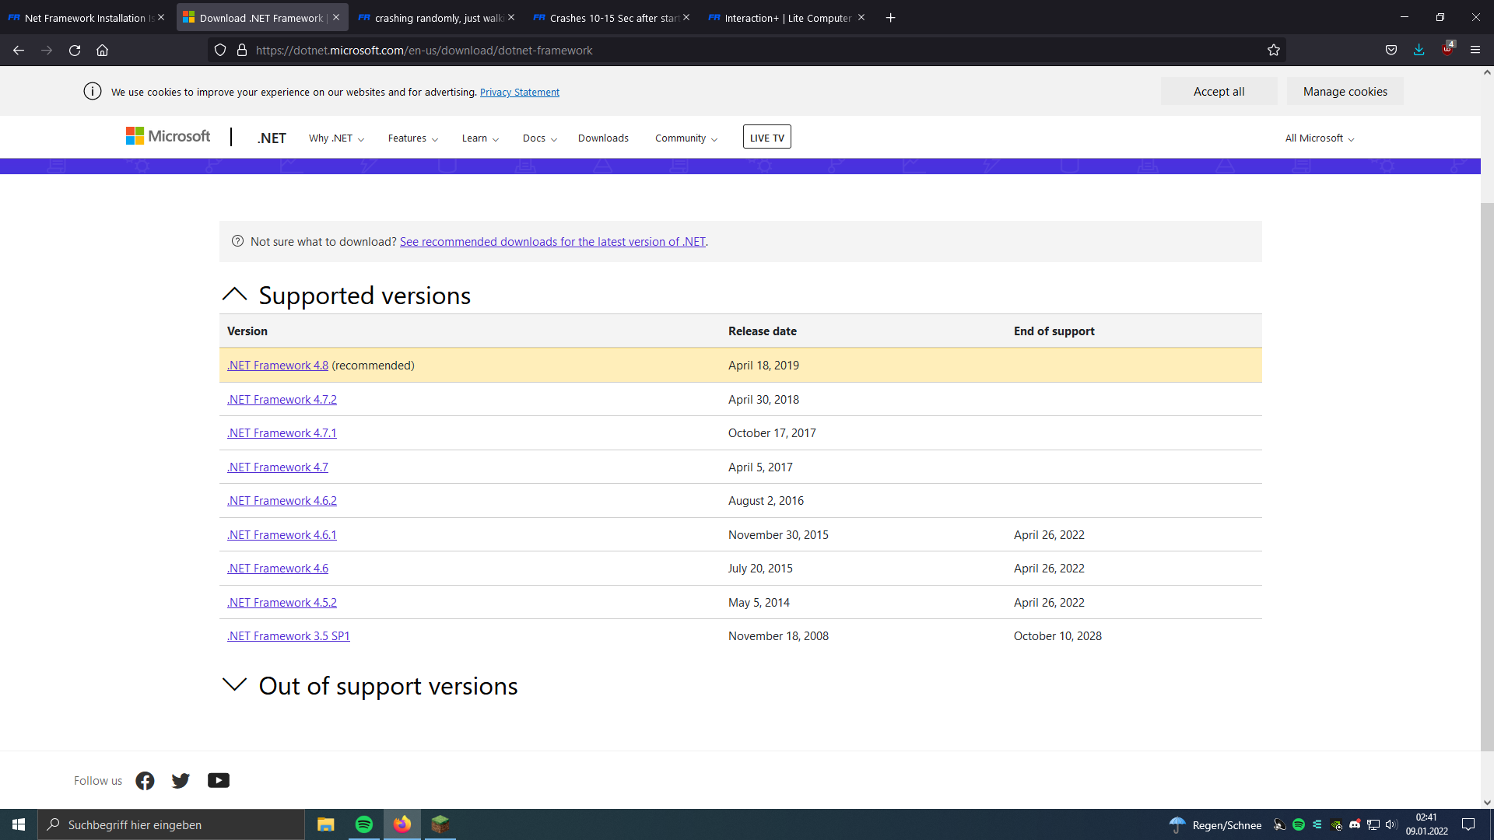Open the .NET Framework 4.8 link
The height and width of the screenshot is (840, 1494).
point(278,366)
